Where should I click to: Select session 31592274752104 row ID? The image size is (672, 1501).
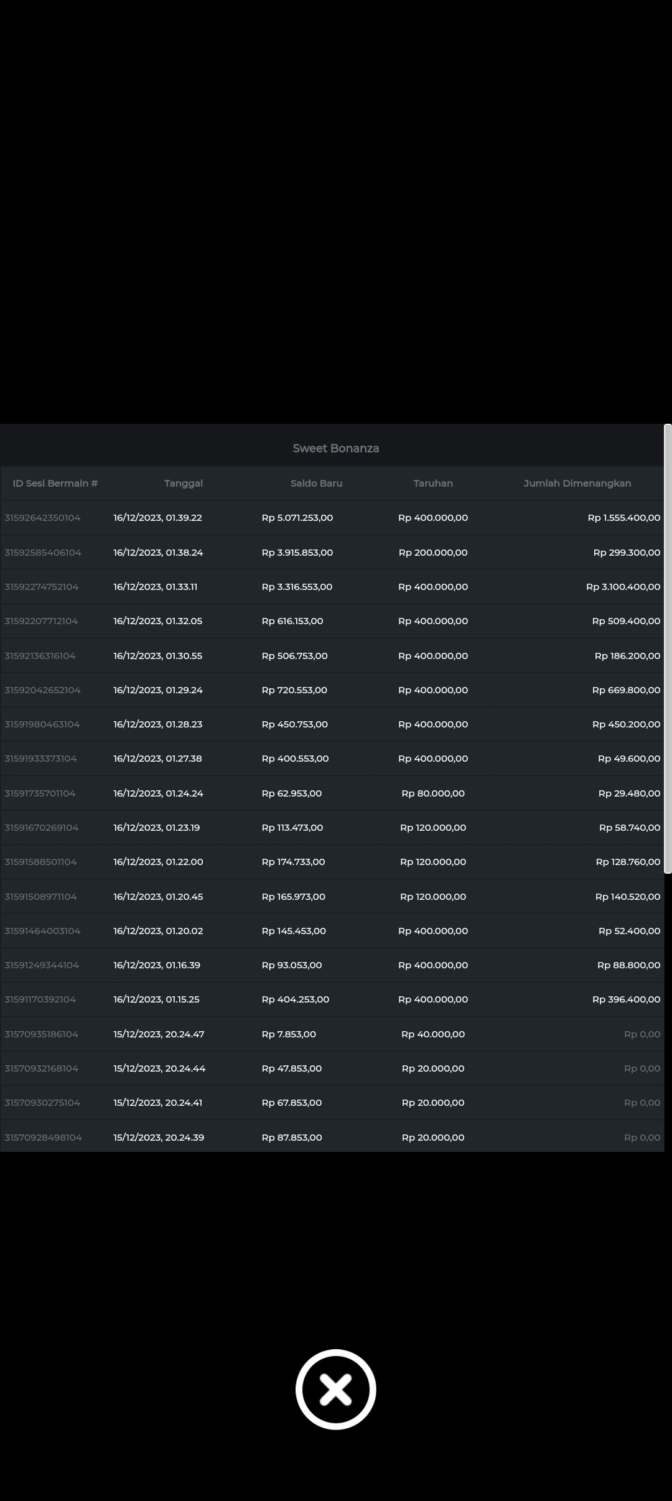pos(42,587)
